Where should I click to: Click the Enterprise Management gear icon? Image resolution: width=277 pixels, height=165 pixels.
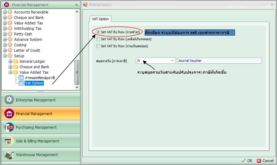(x=9, y=100)
